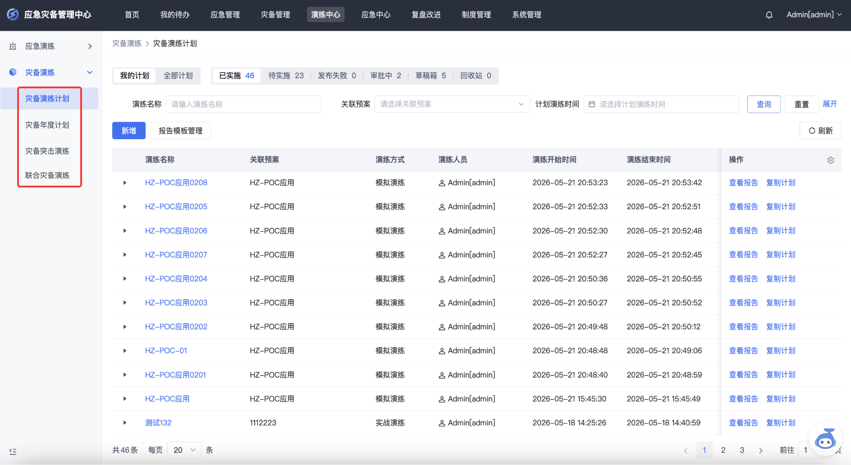This screenshot has width=851, height=465.
Task: Open the 制度管理 top menu
Action: click(476, 15)
